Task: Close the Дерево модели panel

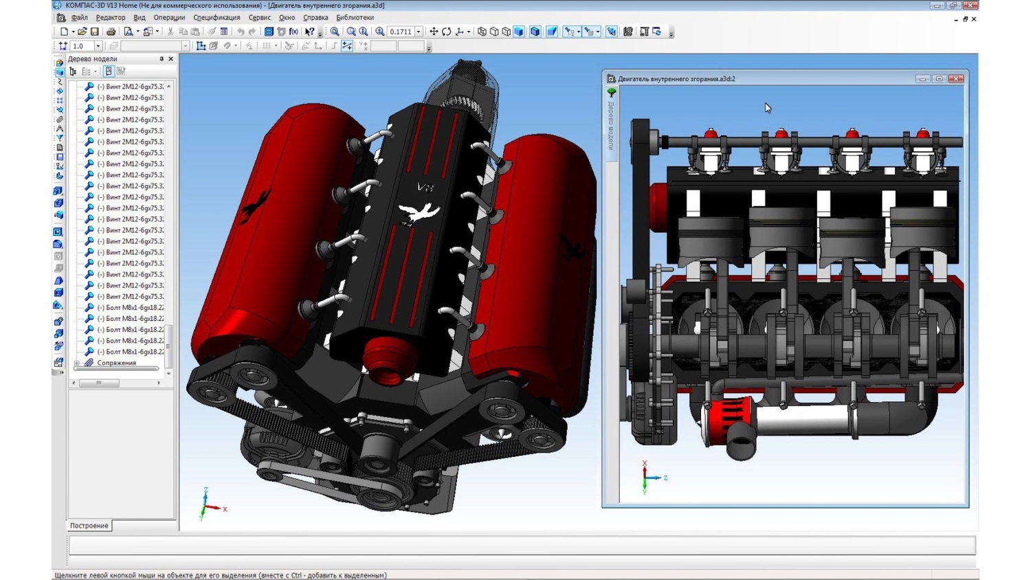Action: [171, 59]
